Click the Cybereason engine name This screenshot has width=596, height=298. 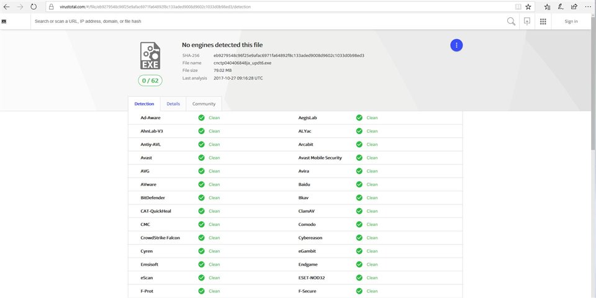[310, 238]
